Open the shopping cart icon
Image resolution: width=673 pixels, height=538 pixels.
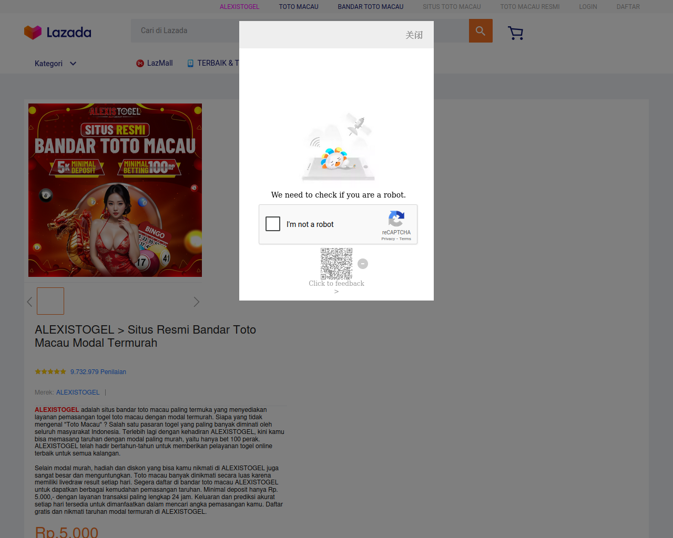coord(515,33)
